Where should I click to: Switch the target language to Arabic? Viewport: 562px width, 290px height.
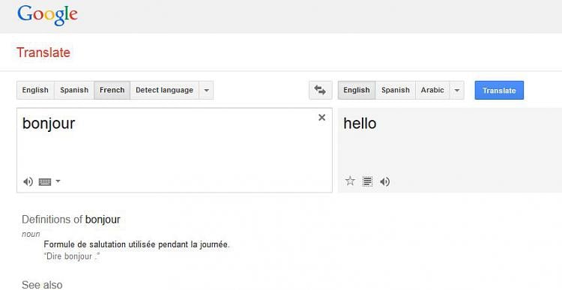point(432,90)
